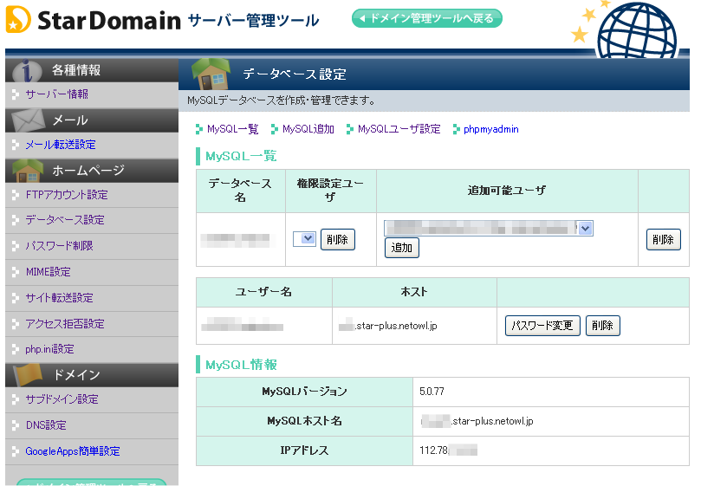The height and width of the screenshot is (486, 701).
Task: Open MIME設定 in the sidebar
Action: [x=49, y=272]
